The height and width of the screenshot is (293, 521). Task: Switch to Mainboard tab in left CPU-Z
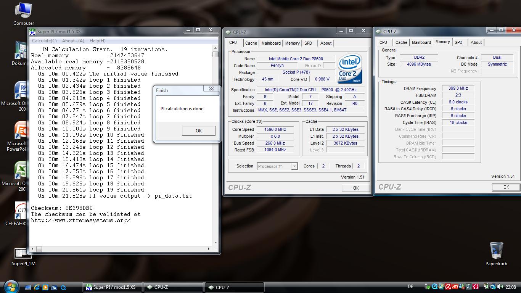coord(271,43)
